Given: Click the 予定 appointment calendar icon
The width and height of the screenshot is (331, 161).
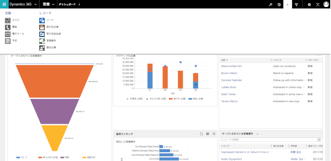Looking at the screenshot, I should coord(8,41).
